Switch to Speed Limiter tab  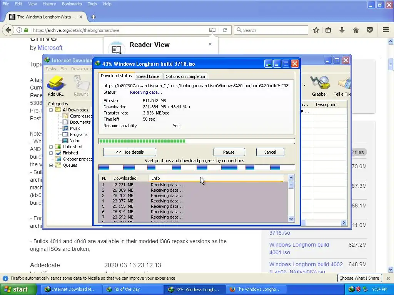coord(149,76)
